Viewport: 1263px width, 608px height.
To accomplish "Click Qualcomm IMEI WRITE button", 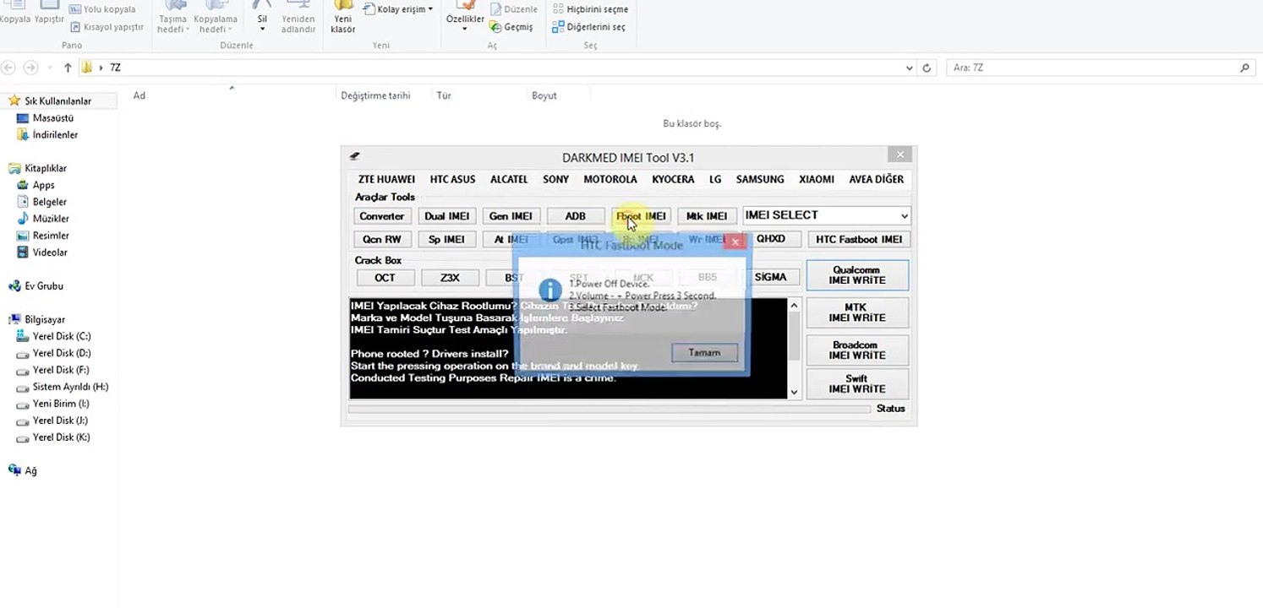I will click(857, 275).
